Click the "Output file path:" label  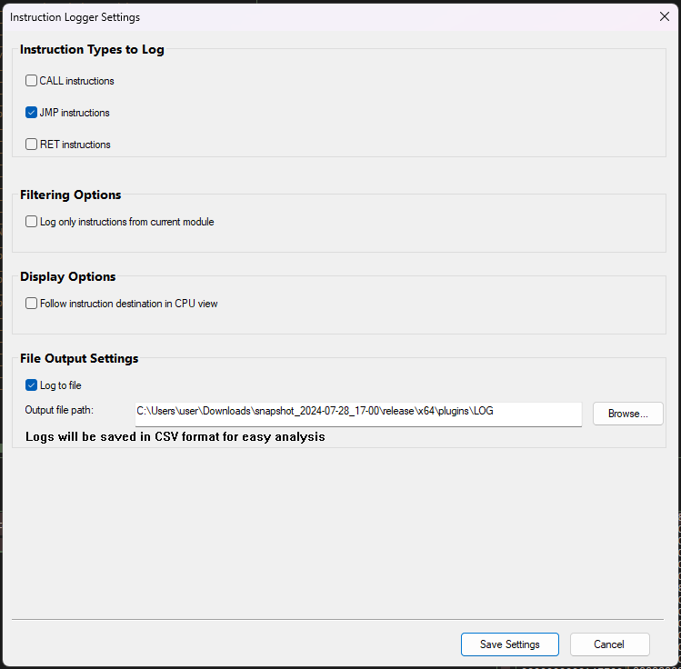tap(59, 411)
